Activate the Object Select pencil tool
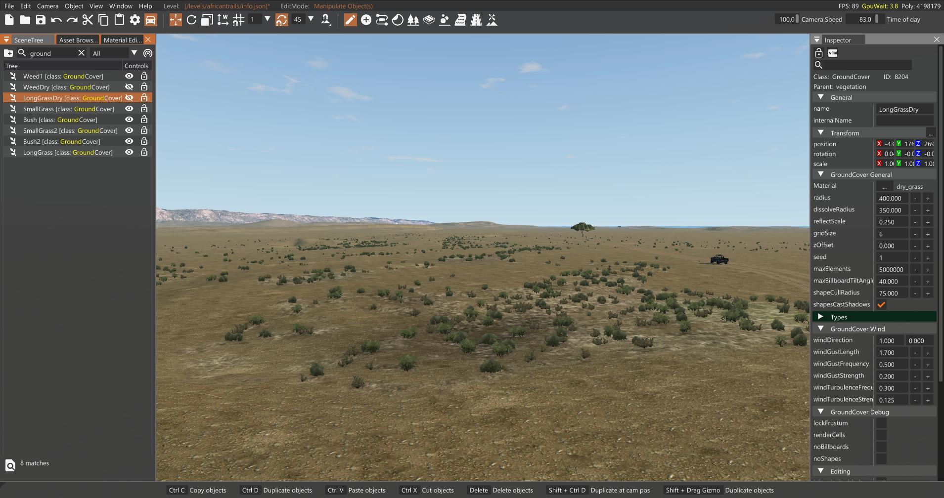 click(x=350, y=20)
